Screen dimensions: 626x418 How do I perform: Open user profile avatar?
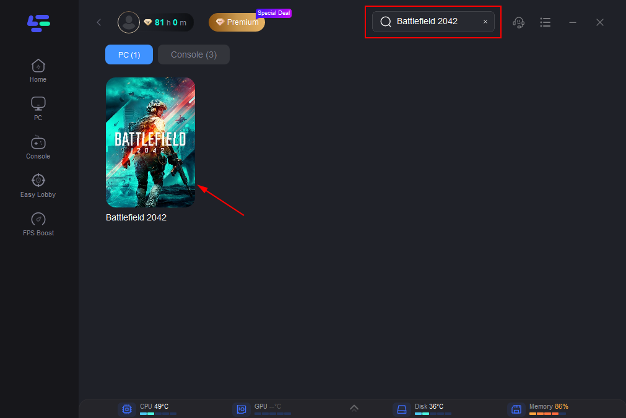coord(129,22)
